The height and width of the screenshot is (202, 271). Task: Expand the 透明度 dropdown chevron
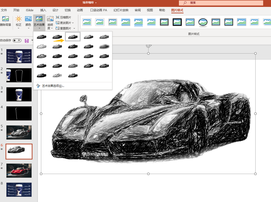(x=52, y=28)
